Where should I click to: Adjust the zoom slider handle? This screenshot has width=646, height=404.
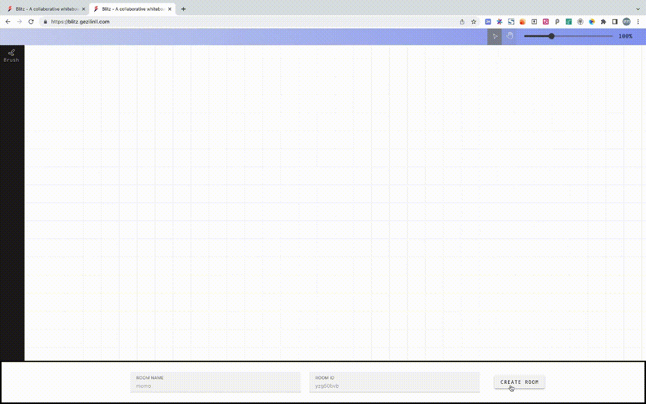(551, 36)
